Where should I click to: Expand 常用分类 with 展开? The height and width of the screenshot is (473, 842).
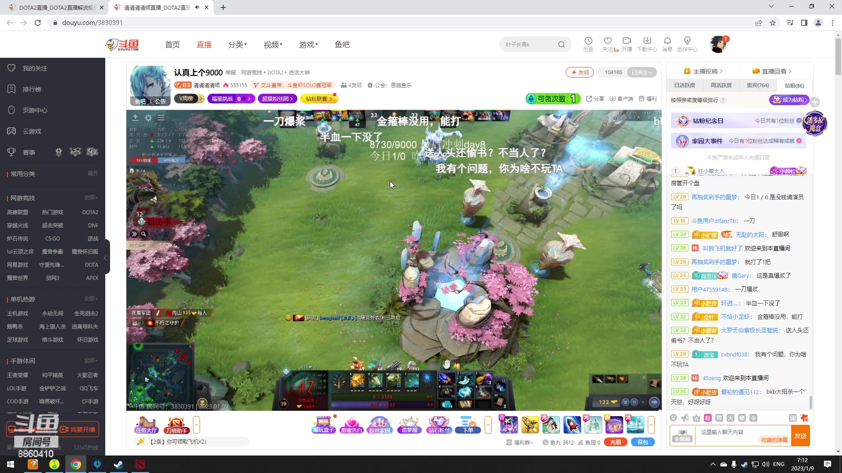93,173
